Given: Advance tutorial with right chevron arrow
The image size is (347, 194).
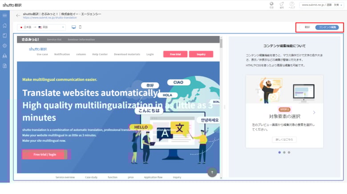Looking at the screenshot, I should click(314, 113).
